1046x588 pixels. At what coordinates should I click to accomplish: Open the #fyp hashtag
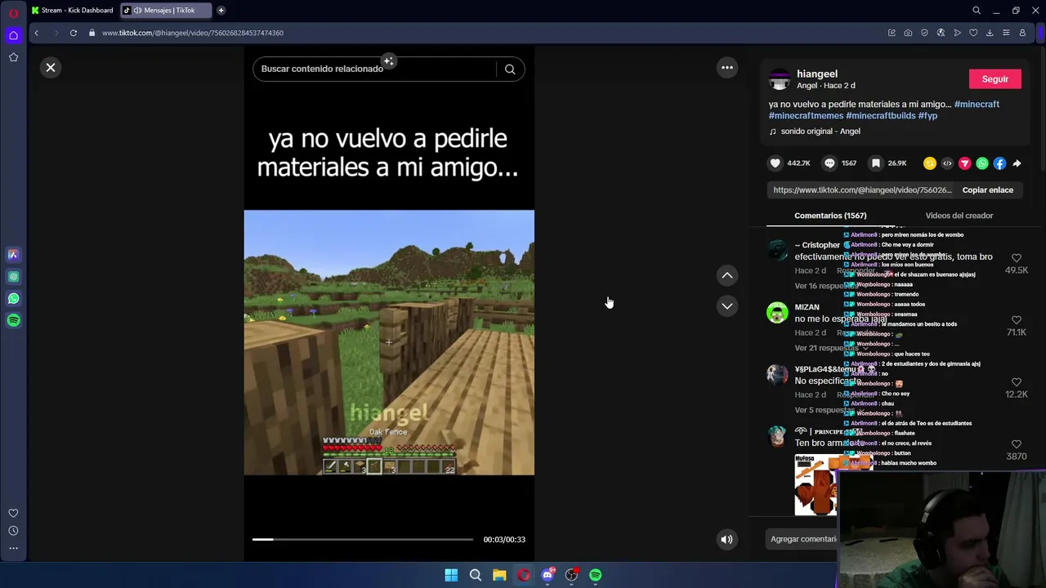pos(928,116)
